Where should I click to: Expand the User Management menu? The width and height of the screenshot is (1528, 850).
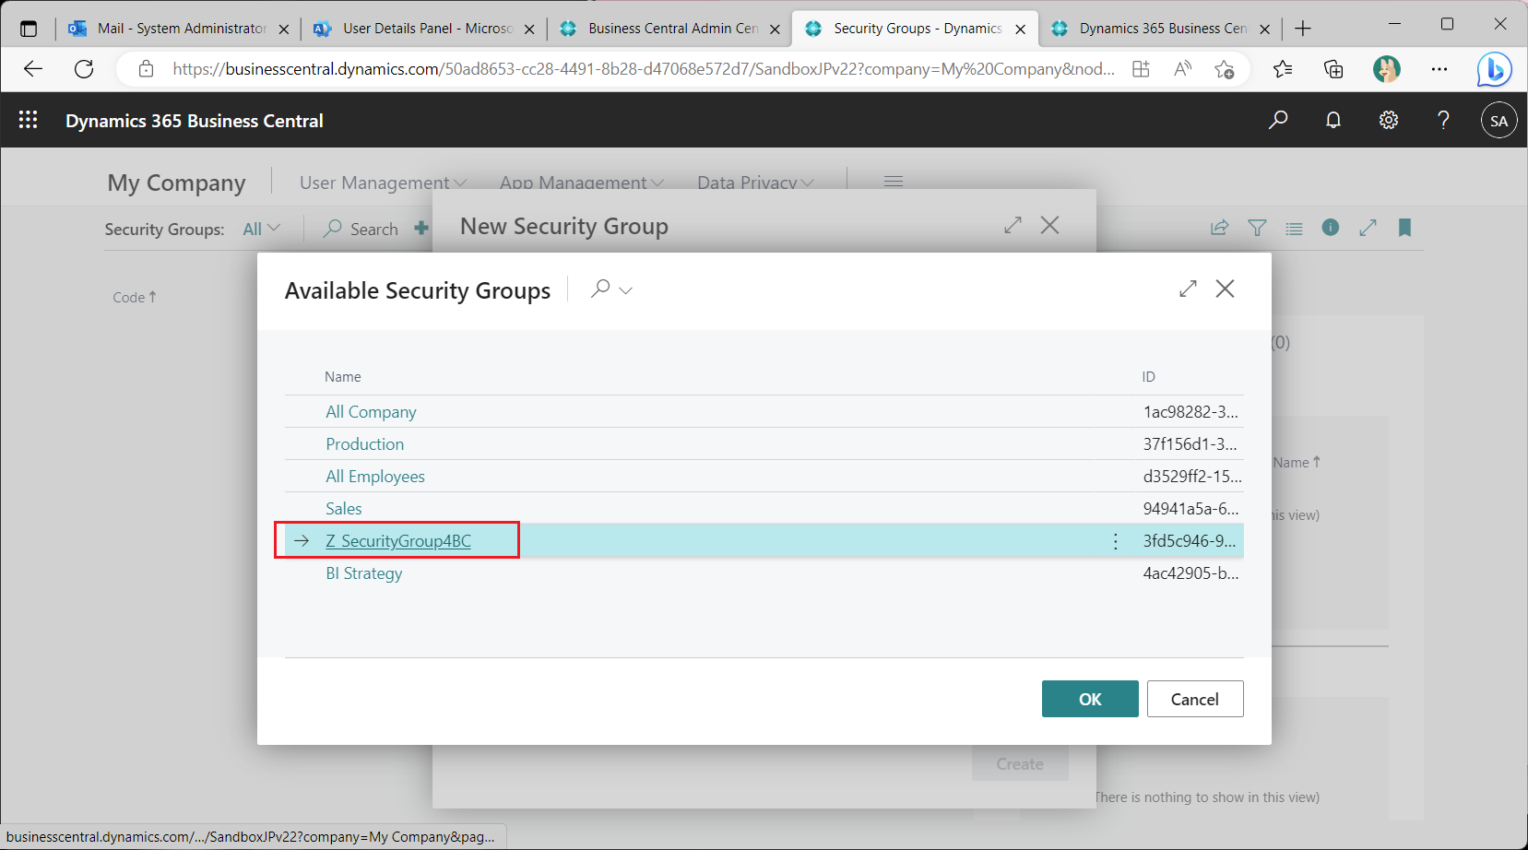click(380, 182)
